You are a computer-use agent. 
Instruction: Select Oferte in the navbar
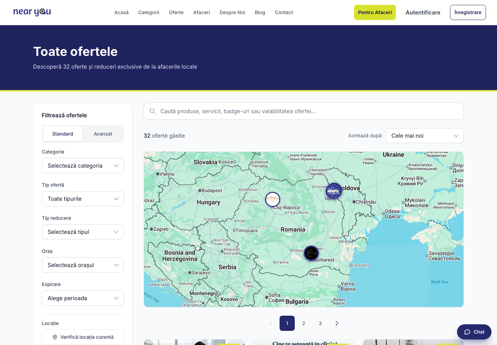click(176, 12)
